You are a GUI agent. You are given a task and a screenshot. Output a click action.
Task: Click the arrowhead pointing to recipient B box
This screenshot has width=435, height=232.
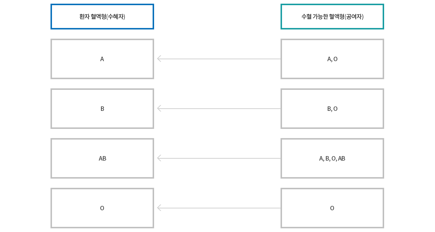click(159, 108)
